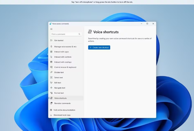Click the Navigate text icon
Screen dimensions: 194x131
[x=51, y=88]
